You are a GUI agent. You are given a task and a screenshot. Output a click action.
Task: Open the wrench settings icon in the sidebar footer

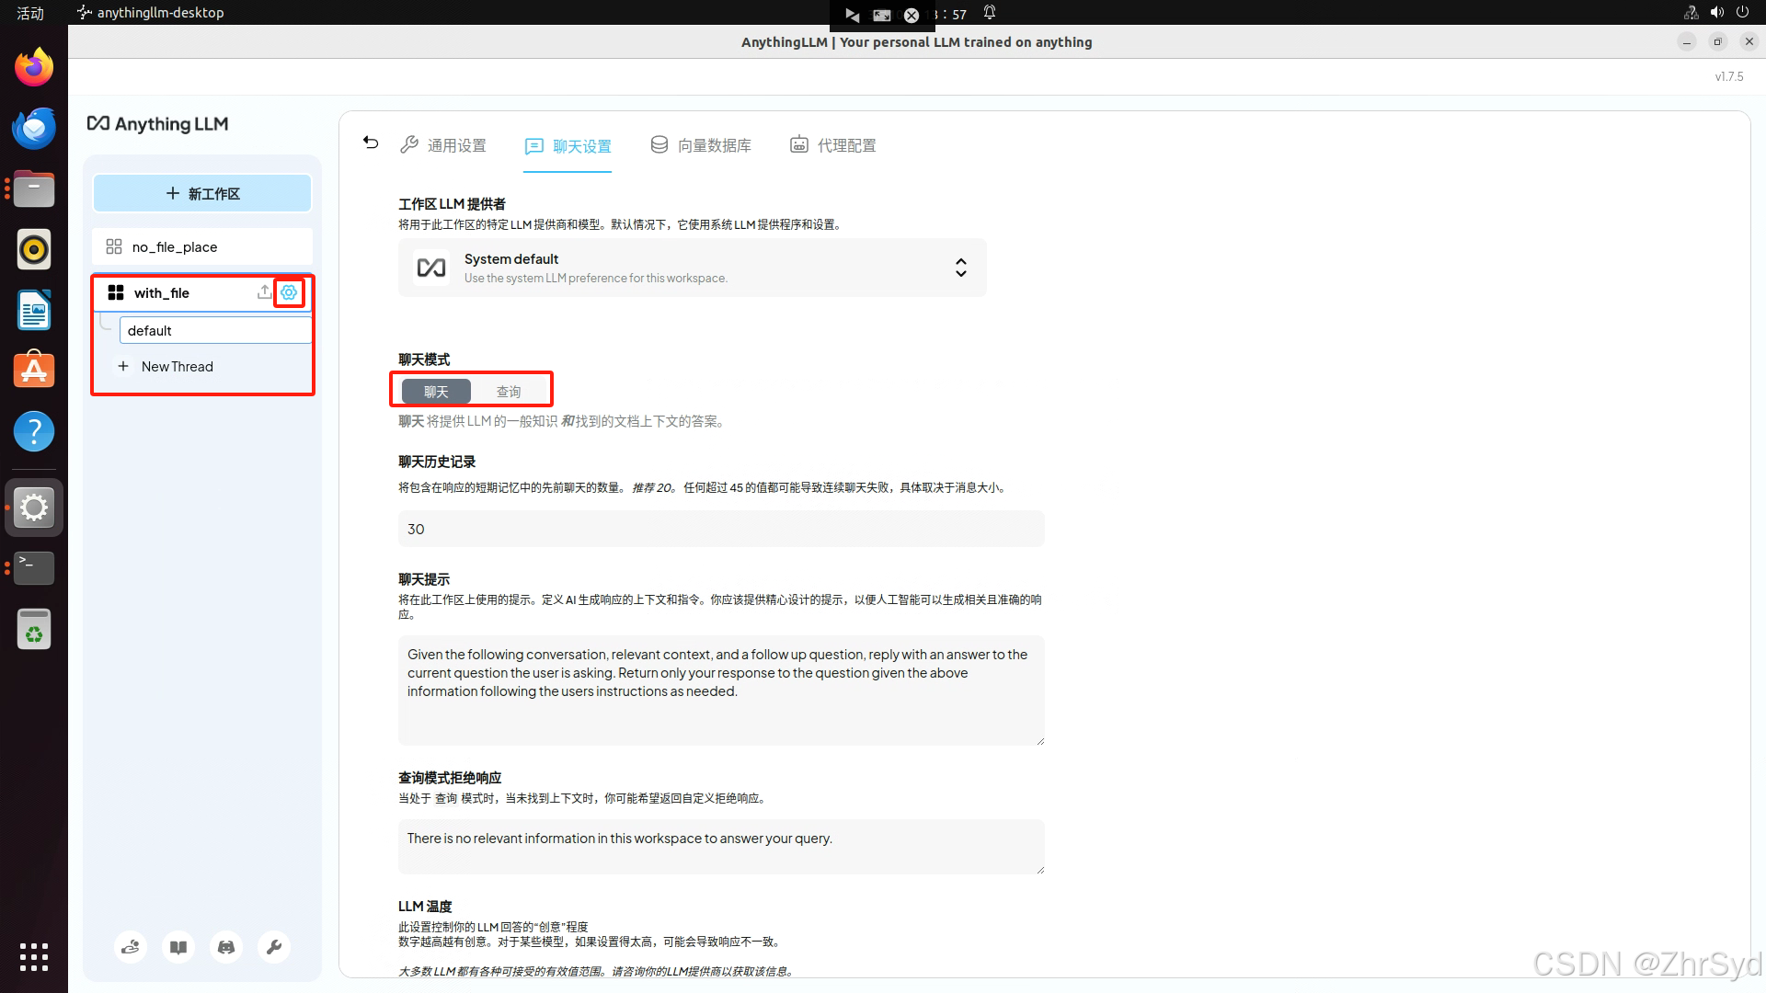tap(274, 947)
